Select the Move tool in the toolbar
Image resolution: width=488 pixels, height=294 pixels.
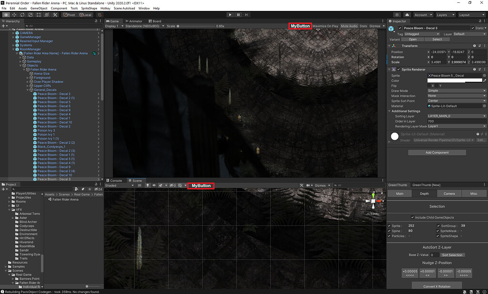point(13,15)
